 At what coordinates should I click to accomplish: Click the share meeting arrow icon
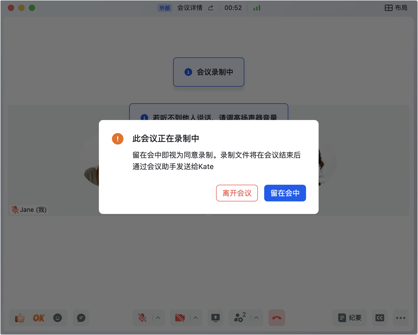pos(211,8)
